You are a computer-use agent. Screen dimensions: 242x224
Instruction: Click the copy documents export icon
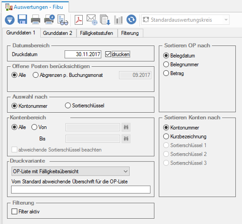[x=105, y=20]
